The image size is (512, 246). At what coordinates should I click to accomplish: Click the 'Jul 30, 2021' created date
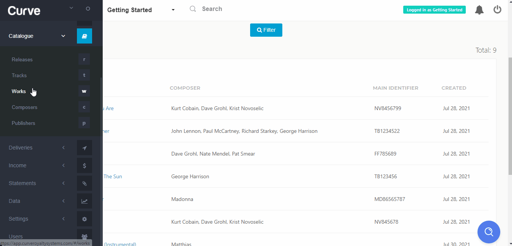pyautogui.click(x=456, y=244)
